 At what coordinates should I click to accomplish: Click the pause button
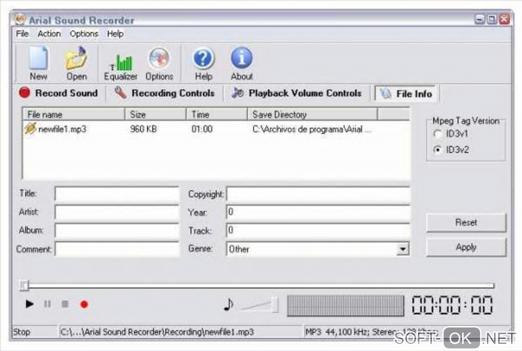[x=47, y=304]
